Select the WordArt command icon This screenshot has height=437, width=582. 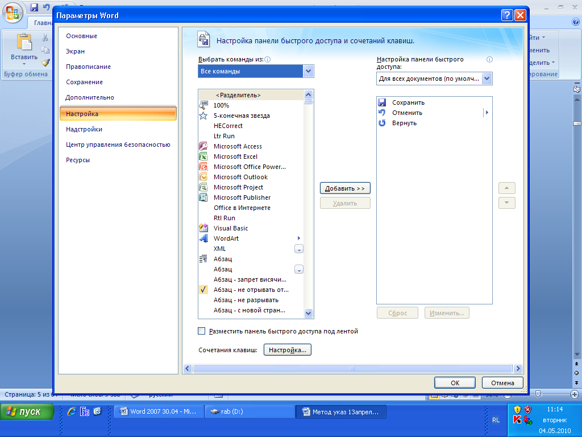203,238
